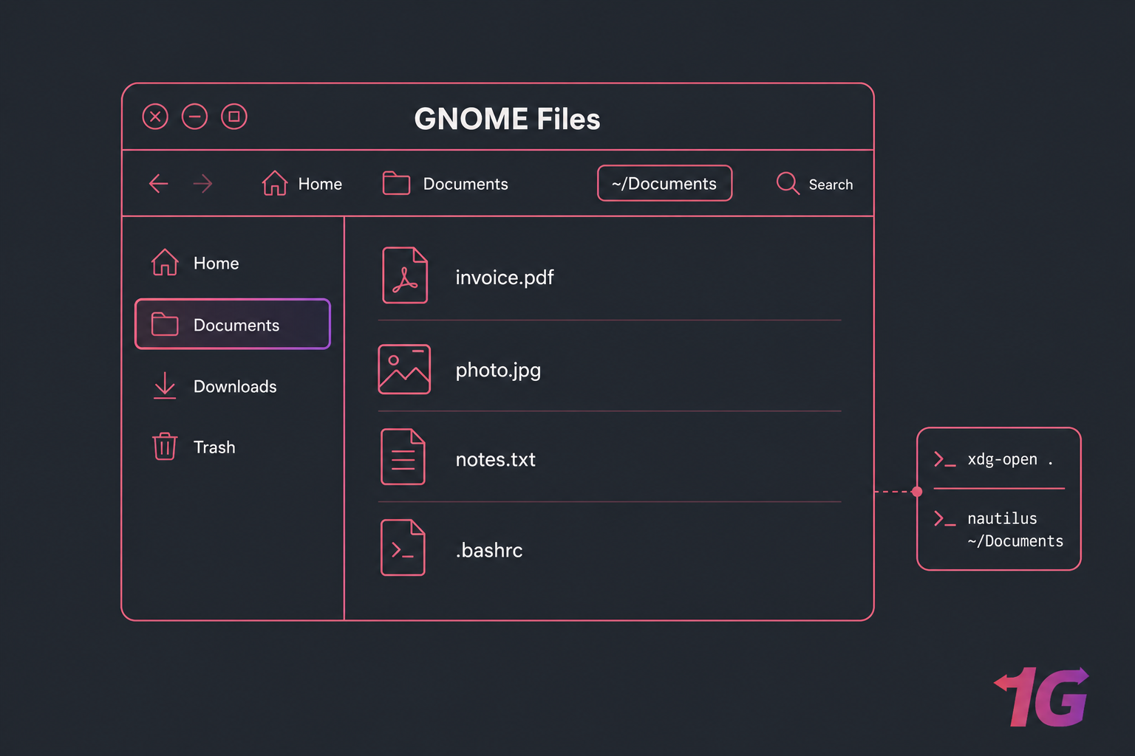
Task: Close the GNOME Files window
Action: tap(155, 117)
